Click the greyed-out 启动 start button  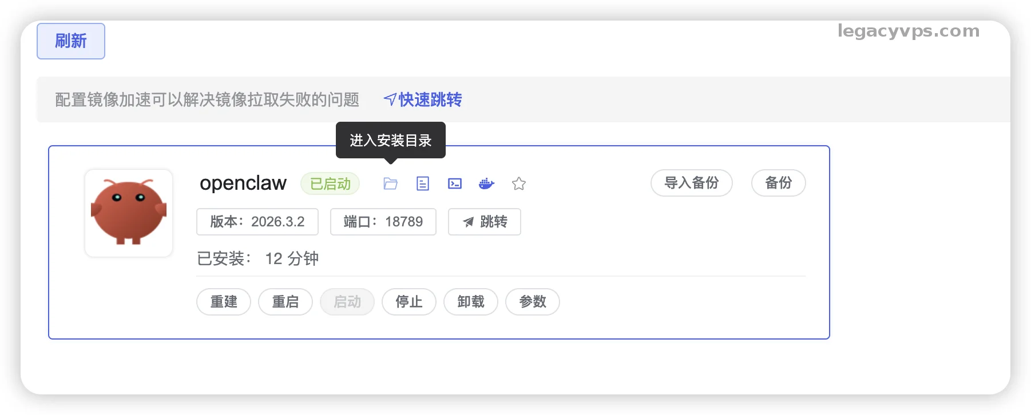(347, 302)
